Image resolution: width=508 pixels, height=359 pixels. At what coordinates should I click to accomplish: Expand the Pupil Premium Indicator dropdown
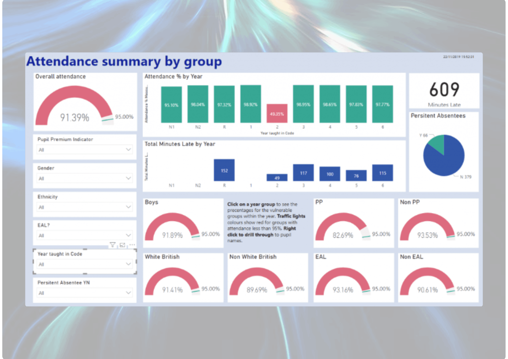pos(85,150)
